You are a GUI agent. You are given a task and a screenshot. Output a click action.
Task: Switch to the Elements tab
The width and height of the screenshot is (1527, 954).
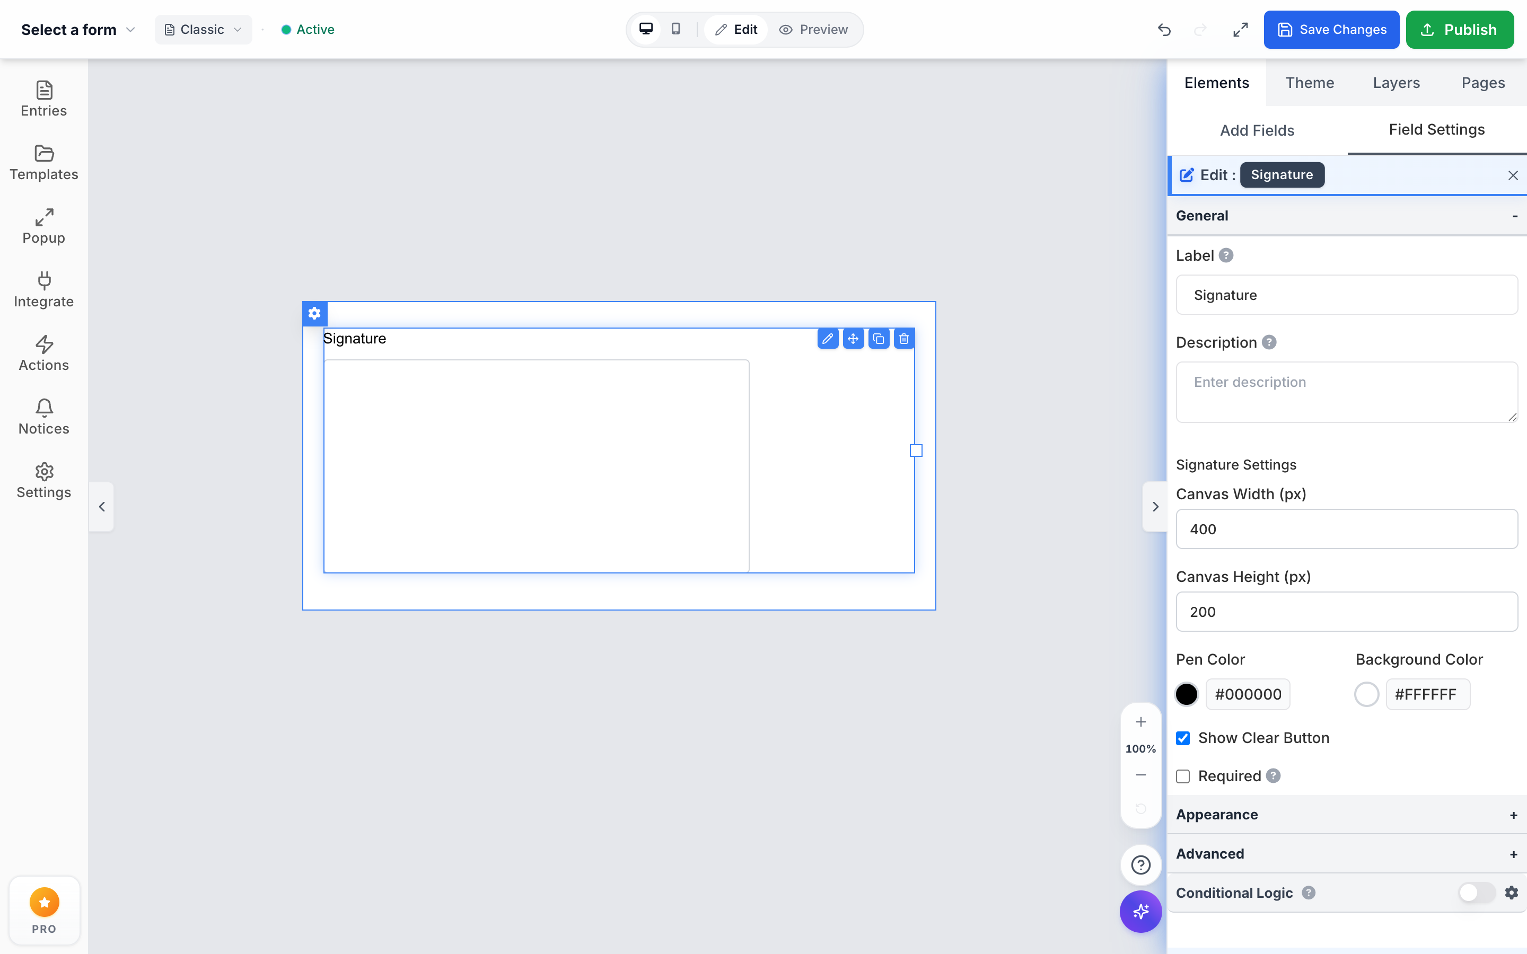[1216, 83]
